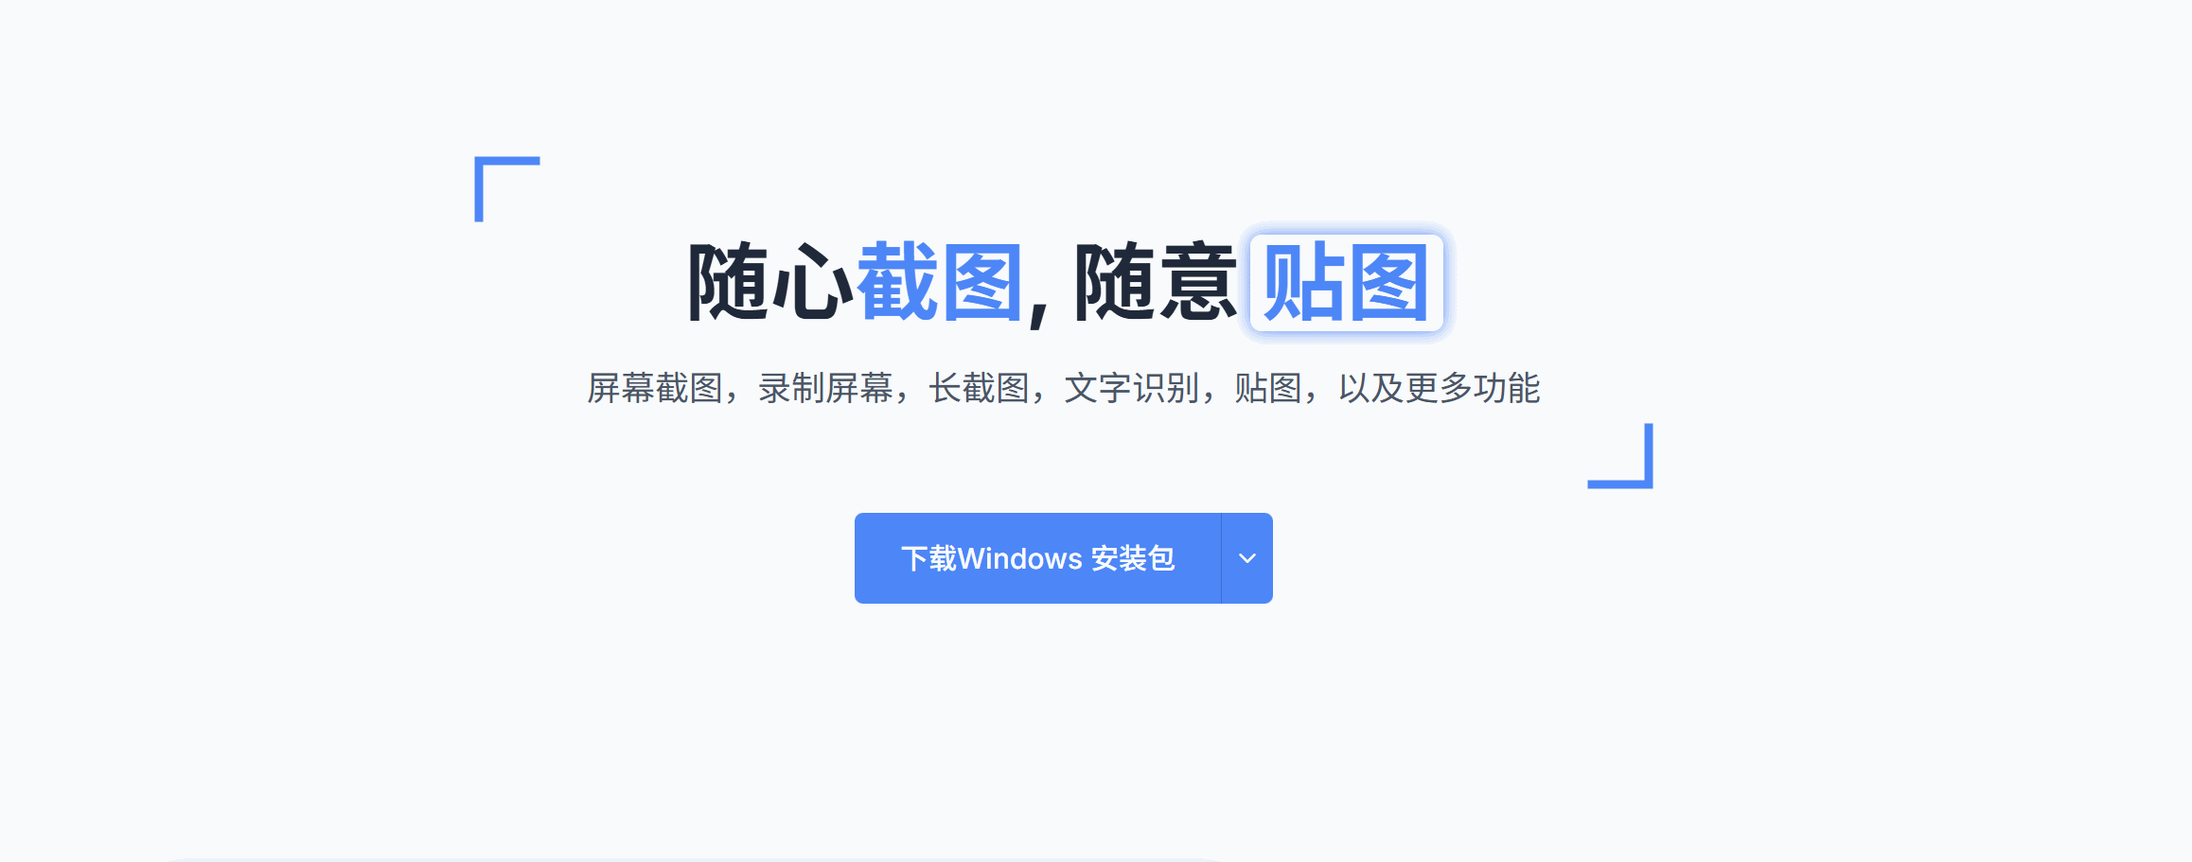Click 文字识别 in the subtitle line
The width and height of the screenshot is (2192, 862).
tap(1133, 388)
